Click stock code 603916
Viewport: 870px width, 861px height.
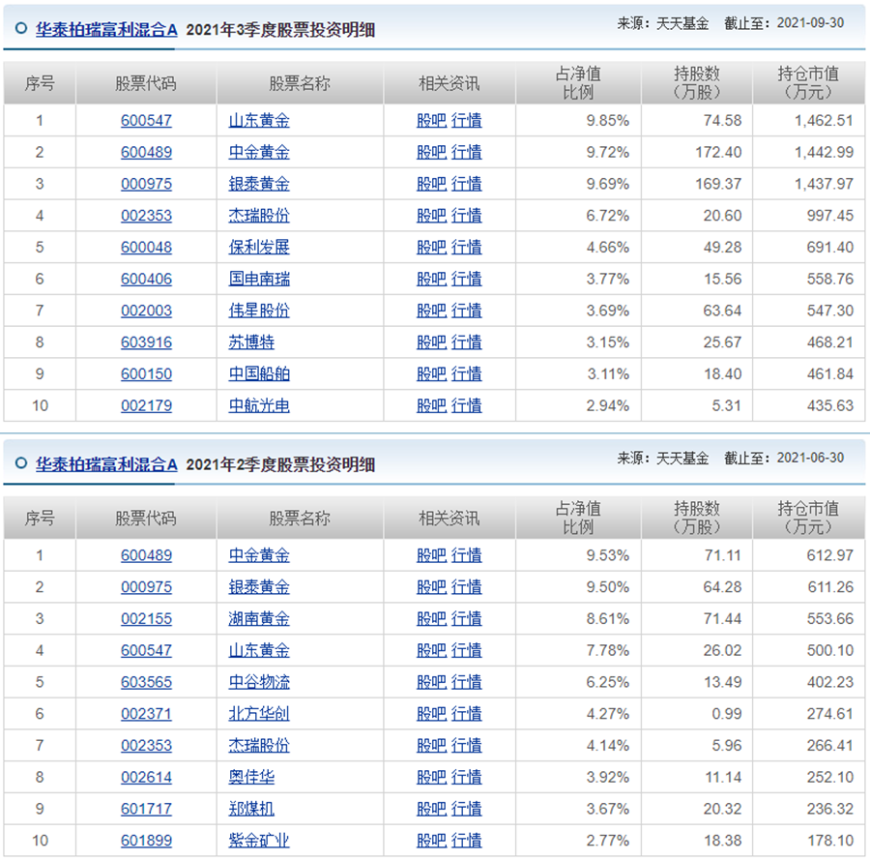(147, 341)
